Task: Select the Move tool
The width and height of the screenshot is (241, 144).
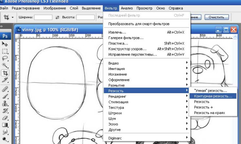Action: tap(5, 44)
